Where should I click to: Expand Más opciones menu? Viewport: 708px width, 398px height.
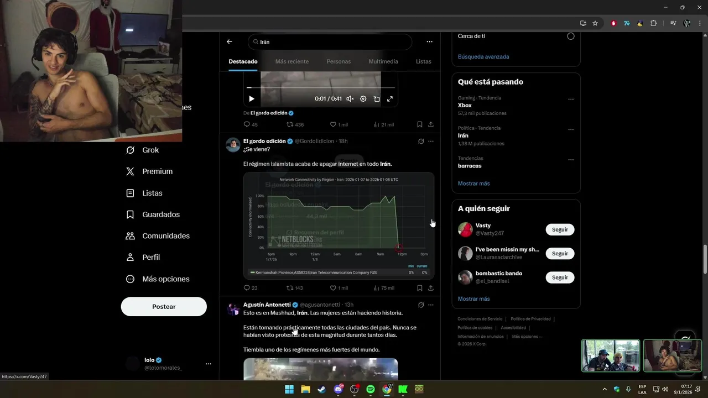point(158,279)
